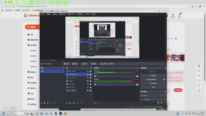
Task: Click the 启动虚拟摄像机 button
Action: 151,79
